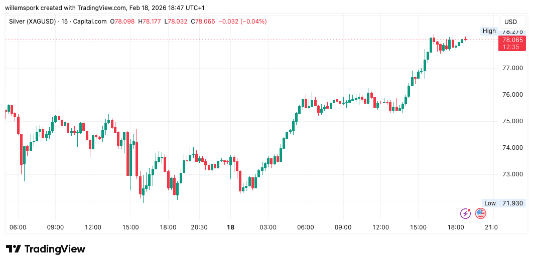Select the red 78.065 current price label
The height and width of the screenshot is (264, 533).
[x=512, y=43]
